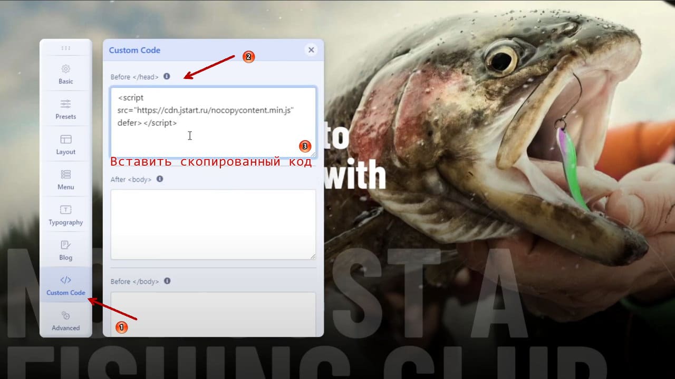
Task: Show info tooltip for After <body>
Action: click(x=160, y=179)
